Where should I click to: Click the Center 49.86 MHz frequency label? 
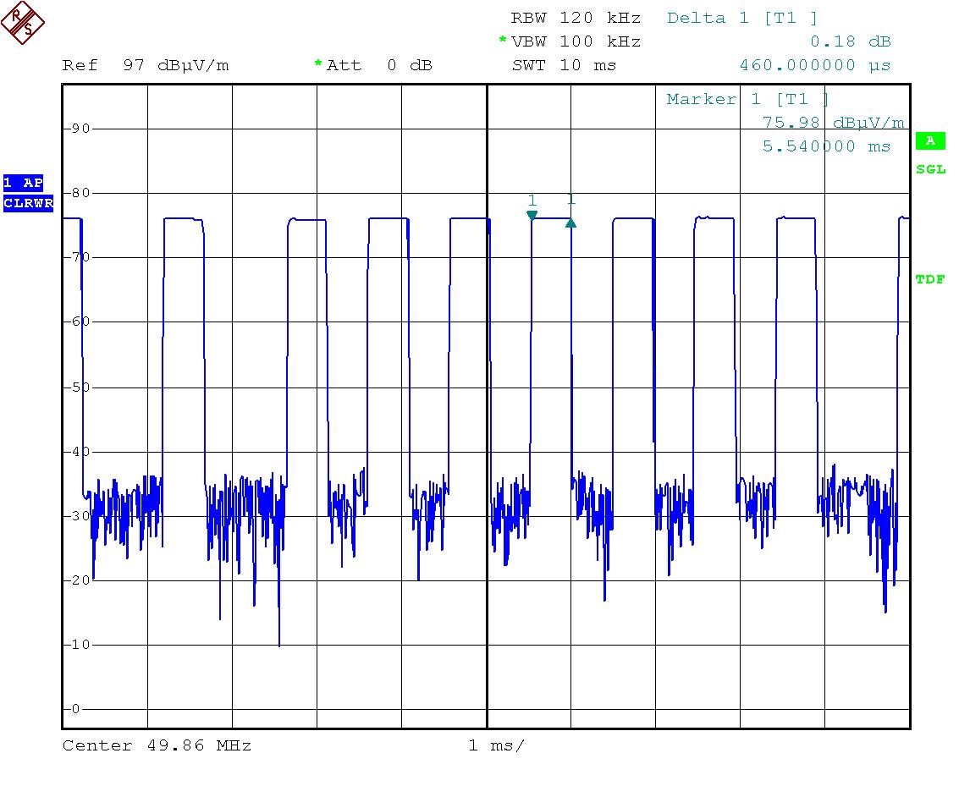[x=157, y=745]
